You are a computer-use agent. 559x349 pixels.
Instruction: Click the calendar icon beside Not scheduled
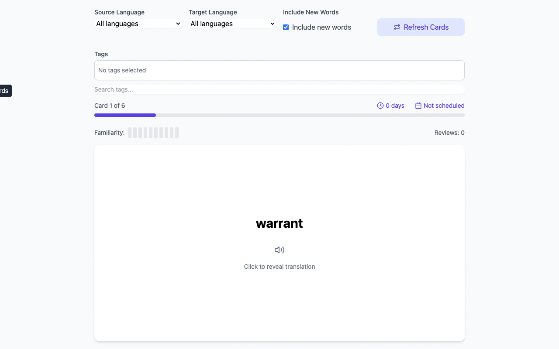(418, 105)
